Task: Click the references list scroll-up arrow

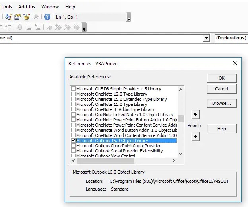Action: [180, 90]
